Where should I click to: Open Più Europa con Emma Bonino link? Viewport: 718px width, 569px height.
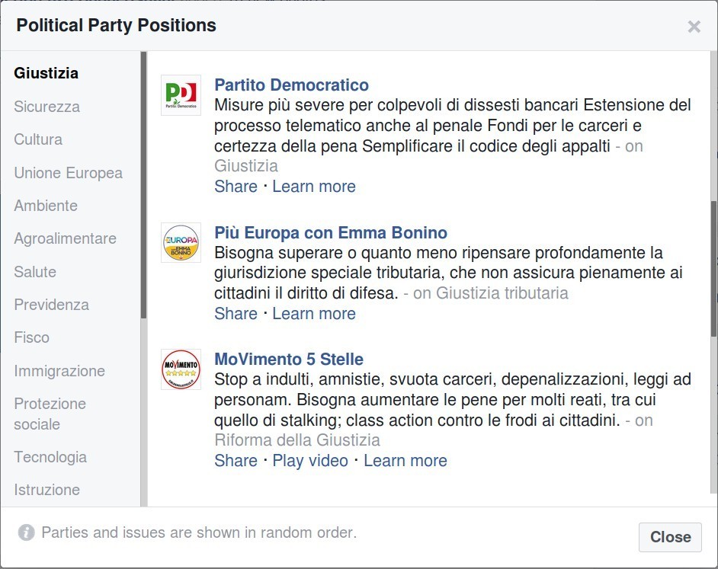[331, 233]
